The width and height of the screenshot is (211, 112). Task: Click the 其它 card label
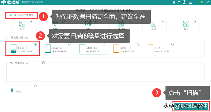click(186, 29)
